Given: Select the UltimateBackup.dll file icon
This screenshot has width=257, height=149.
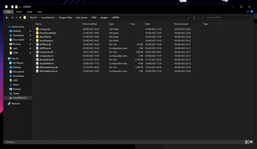Looking at the screenshot, I should click(37, 67).
